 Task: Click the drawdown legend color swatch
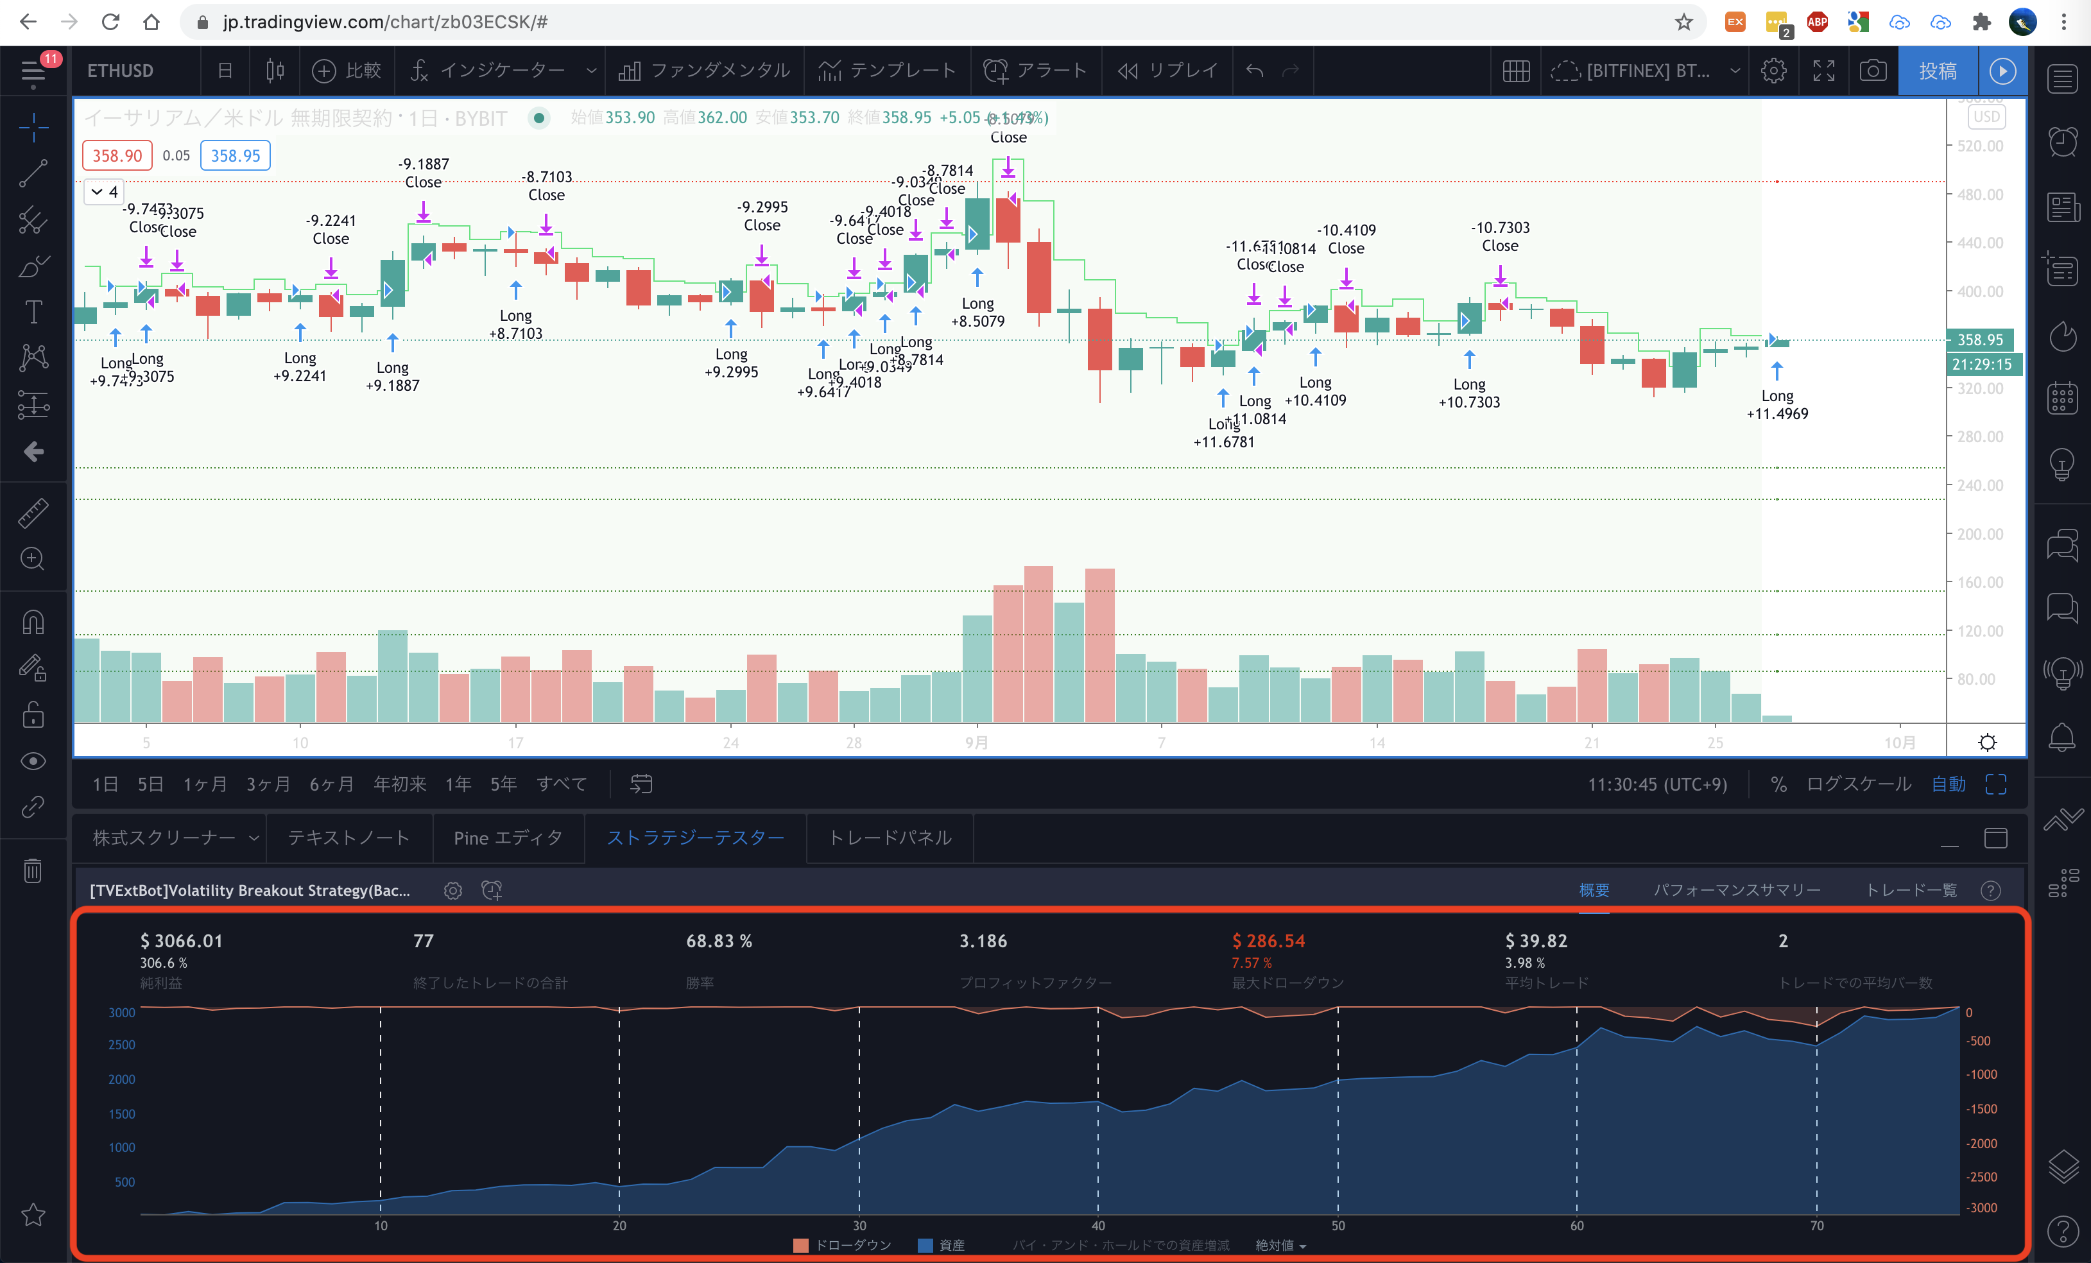[800, 1244]
